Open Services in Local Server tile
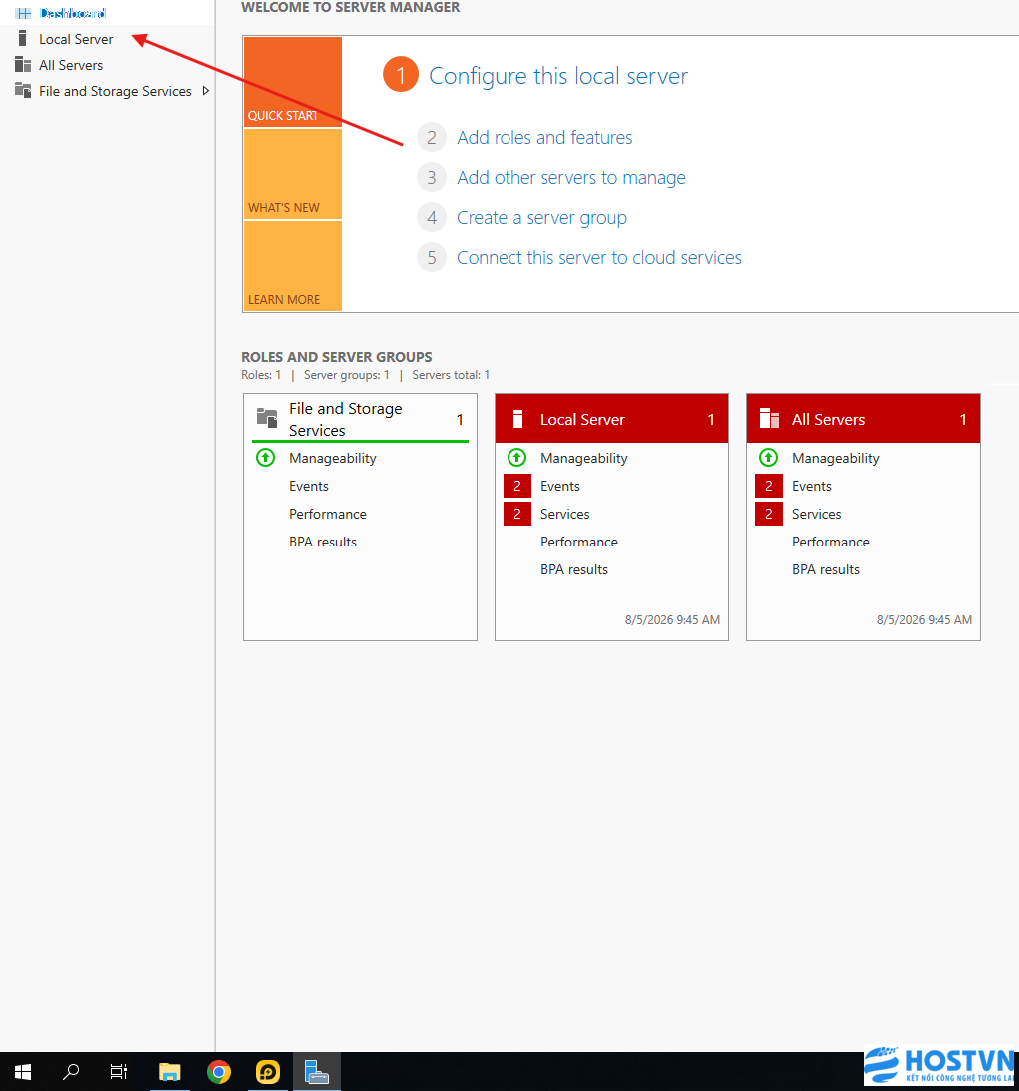Screen dimensions: 1019x1091 point(564,514)
